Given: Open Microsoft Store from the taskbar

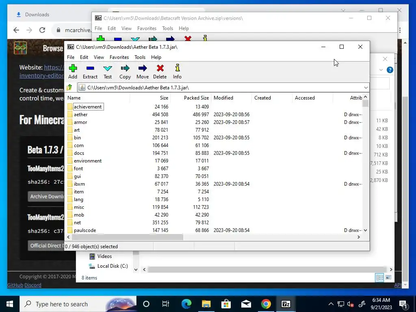Looking at the screenshot, I should 226,304.
